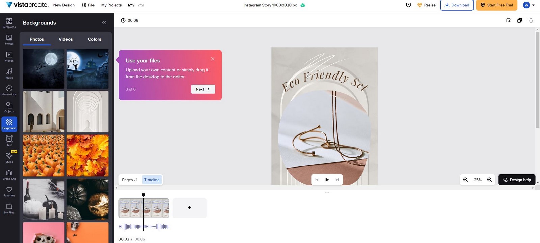This screenshot has width=540, height=243.
Task: Click New Design
Action: pyautogui.click(x=64, y=5)
